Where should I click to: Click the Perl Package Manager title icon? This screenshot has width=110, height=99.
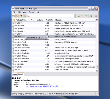pos(13,9)
